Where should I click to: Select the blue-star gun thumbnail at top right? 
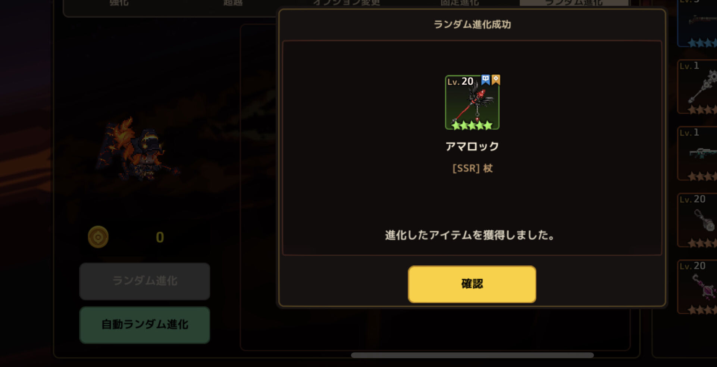click(x=697, y=23)
